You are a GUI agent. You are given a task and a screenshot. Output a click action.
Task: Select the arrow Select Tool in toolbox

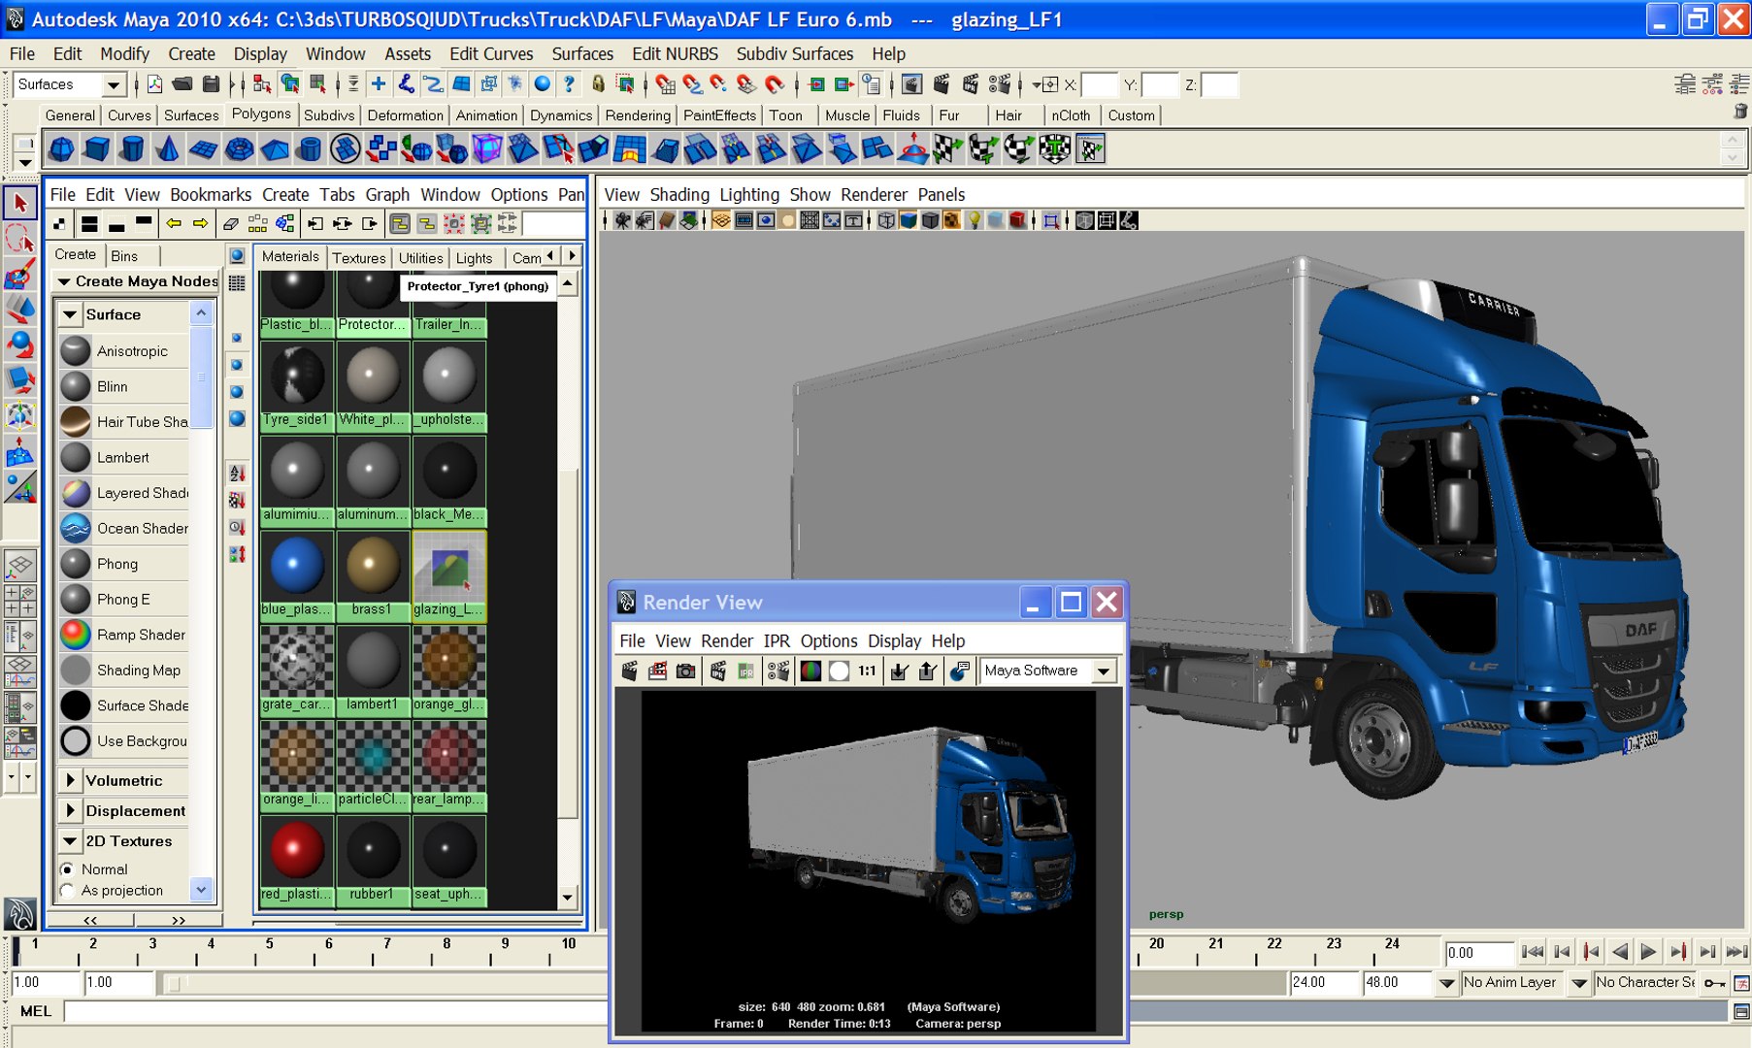pos(20,204)
